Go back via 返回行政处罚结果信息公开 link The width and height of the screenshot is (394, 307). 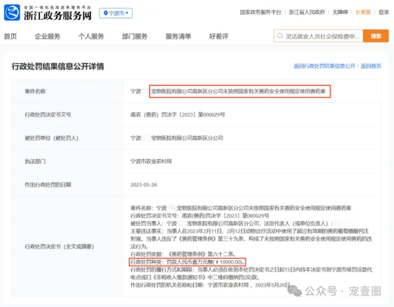(x=324, y=66)
